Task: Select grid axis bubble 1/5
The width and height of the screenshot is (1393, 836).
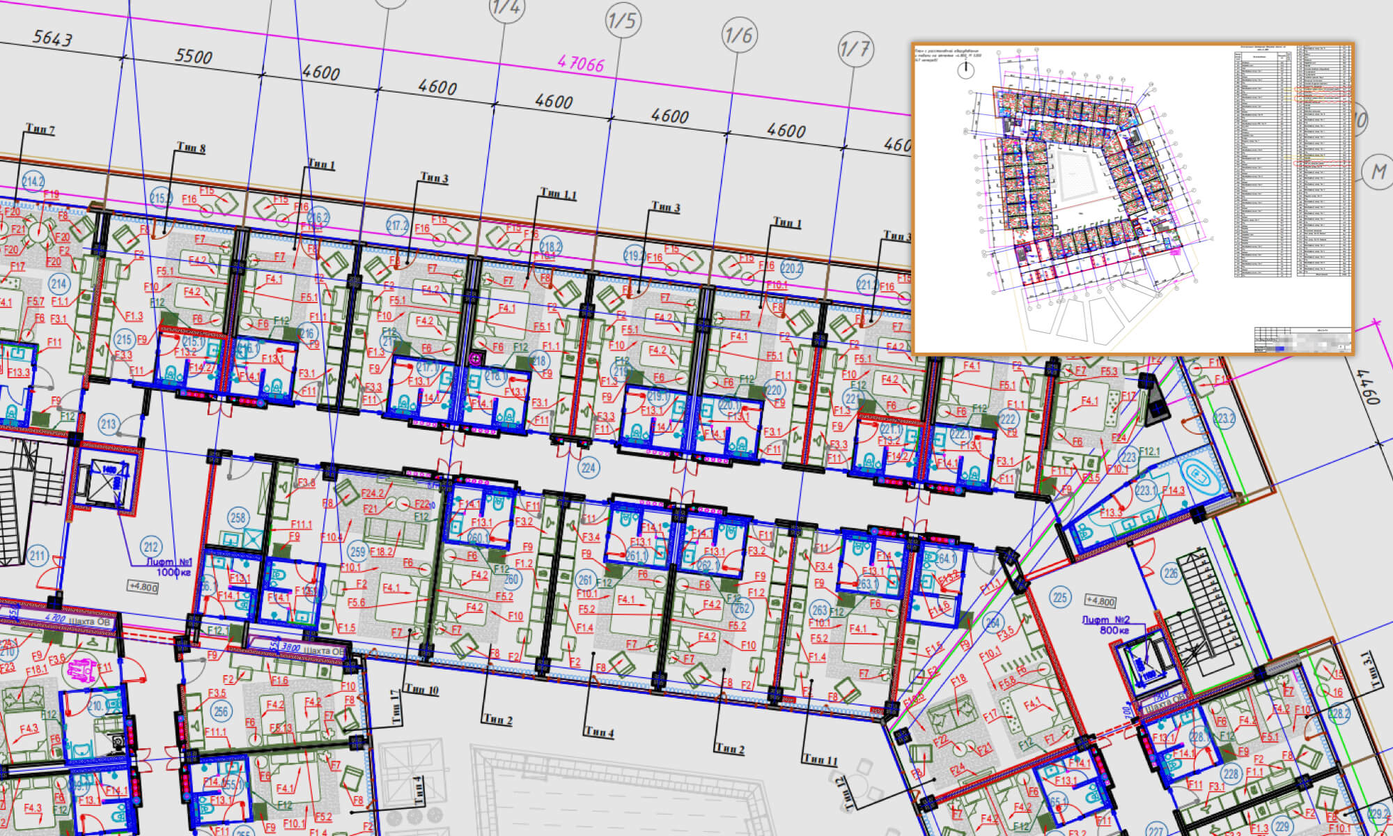Action: pos(622,21)
